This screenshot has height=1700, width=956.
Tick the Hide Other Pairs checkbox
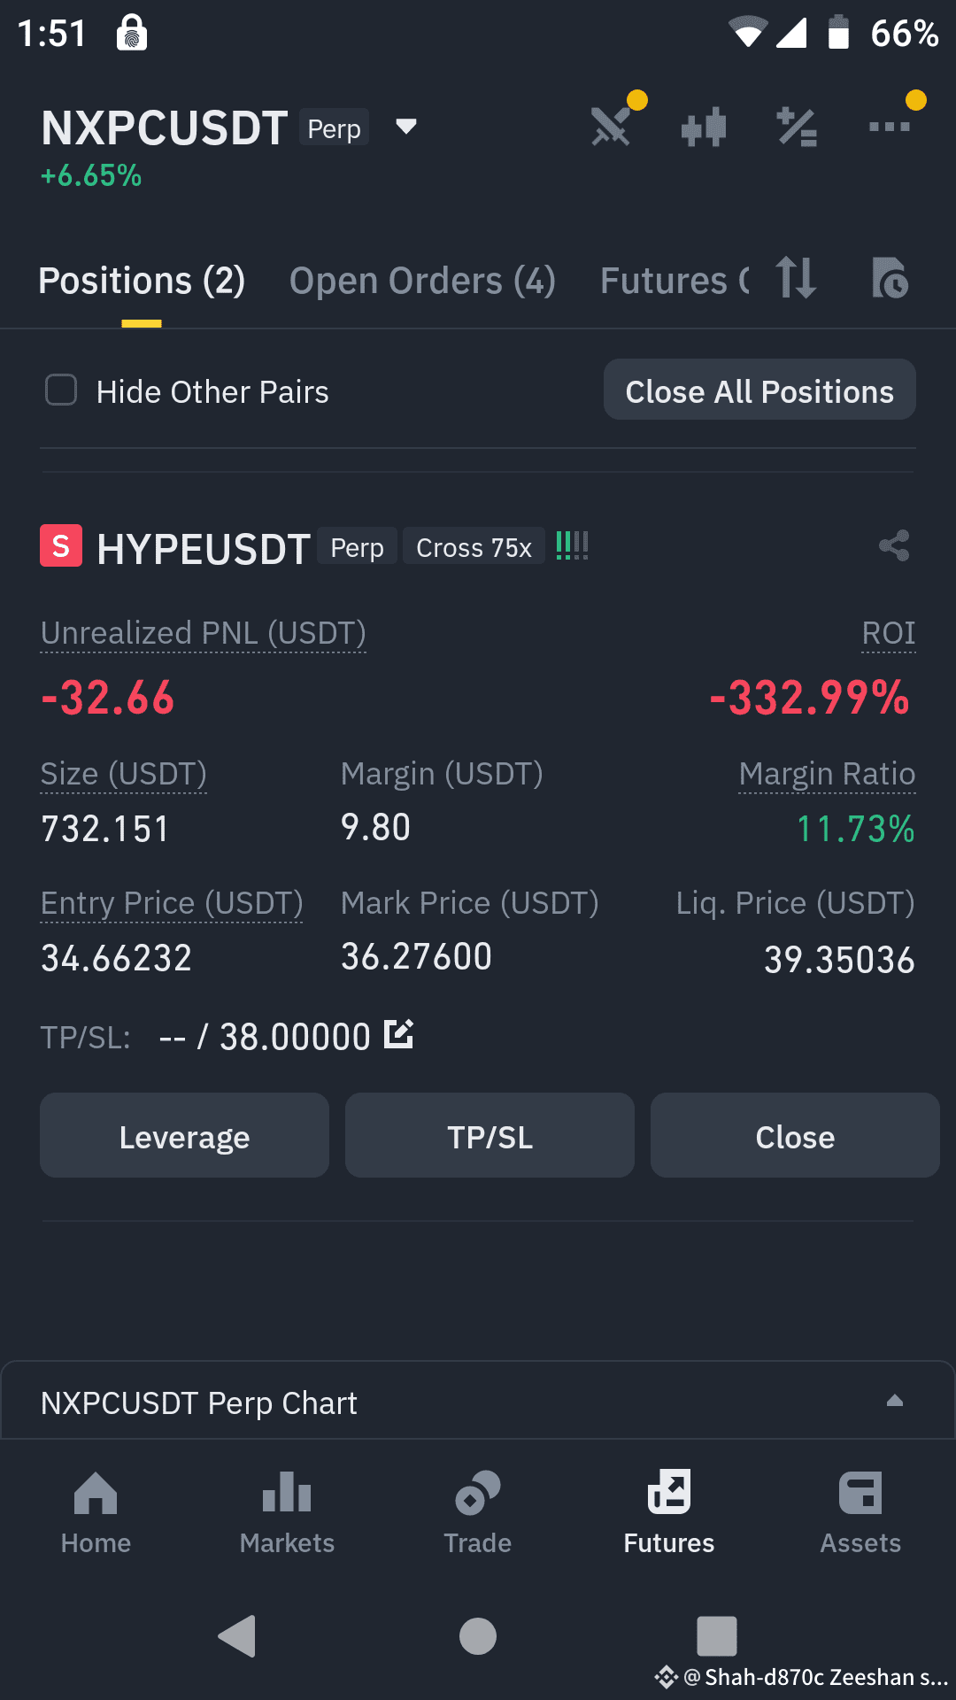click(61, 390)
